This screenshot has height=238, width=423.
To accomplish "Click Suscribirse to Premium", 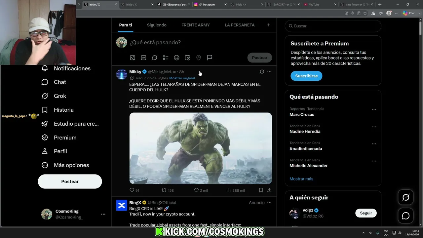I will click(306, 76).
